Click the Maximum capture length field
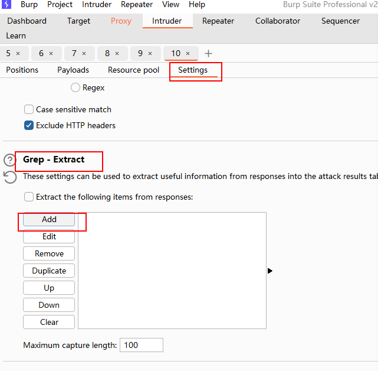The image size is (378, 371). click(141, 345)
